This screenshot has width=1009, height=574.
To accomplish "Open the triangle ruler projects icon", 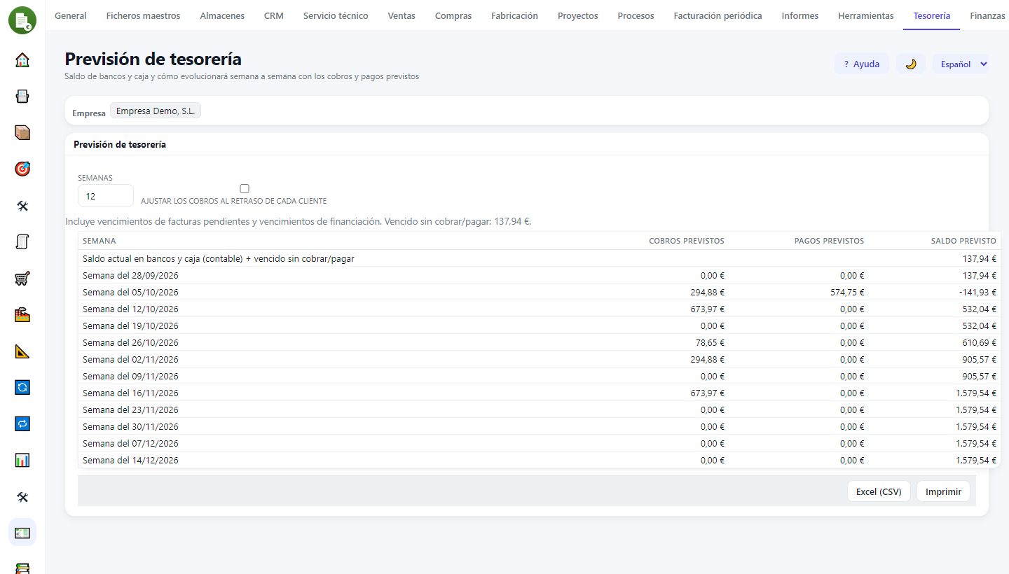I will pyautogui.click(x=22, y=351).
